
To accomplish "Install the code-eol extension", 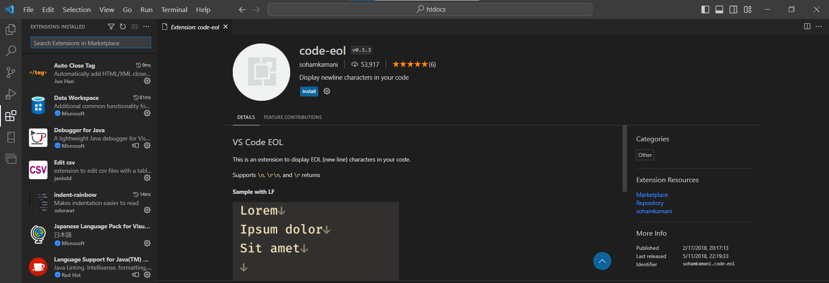I will [309, 91].
